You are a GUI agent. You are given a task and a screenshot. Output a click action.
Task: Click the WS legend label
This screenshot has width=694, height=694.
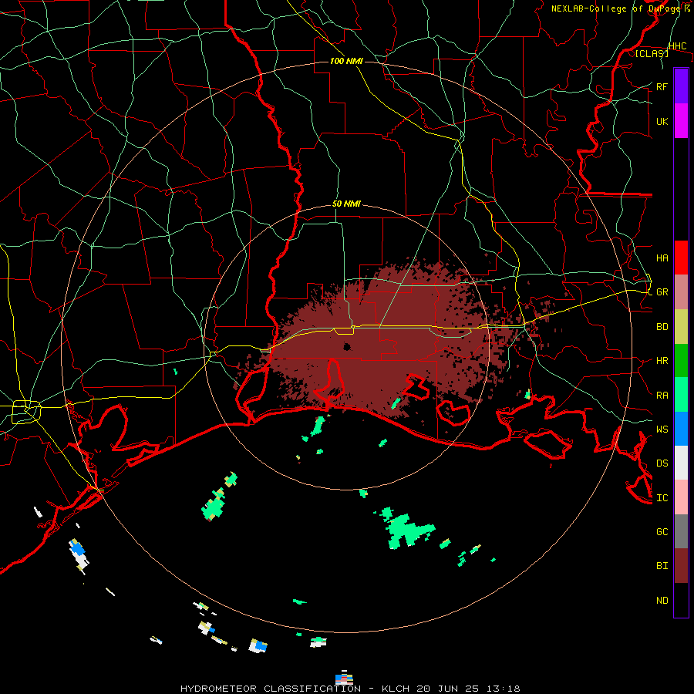click(662, 429)
